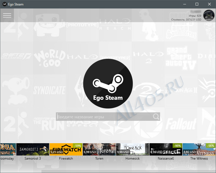Open the Toren game thumbnail
Viewport: 216px width, 173px height.
[99, 149]
